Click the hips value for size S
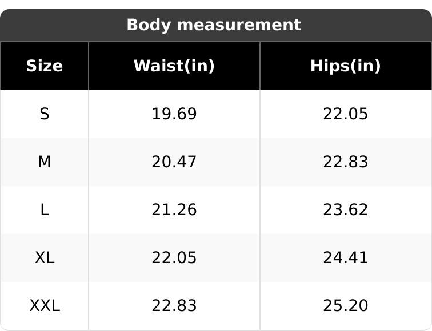The image size is (432, 331). (x=345, y=114)
